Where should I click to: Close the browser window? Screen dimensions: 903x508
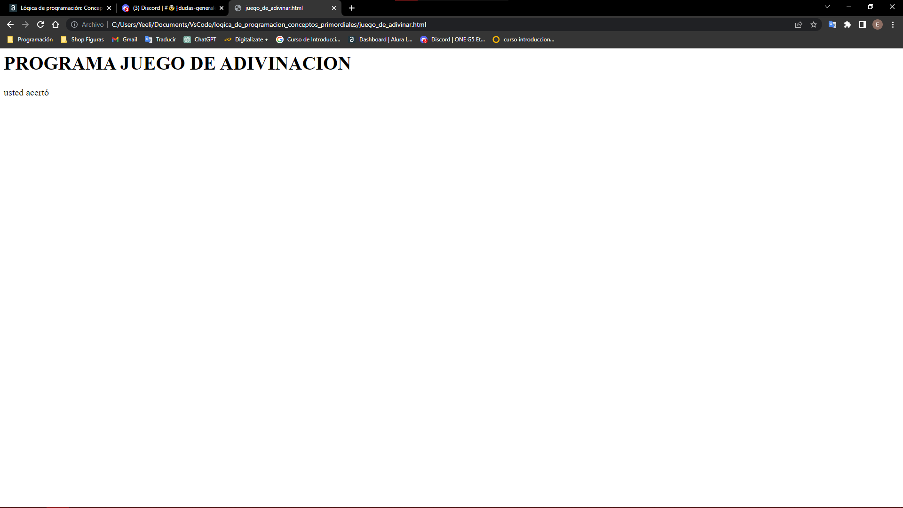(892, 7)
